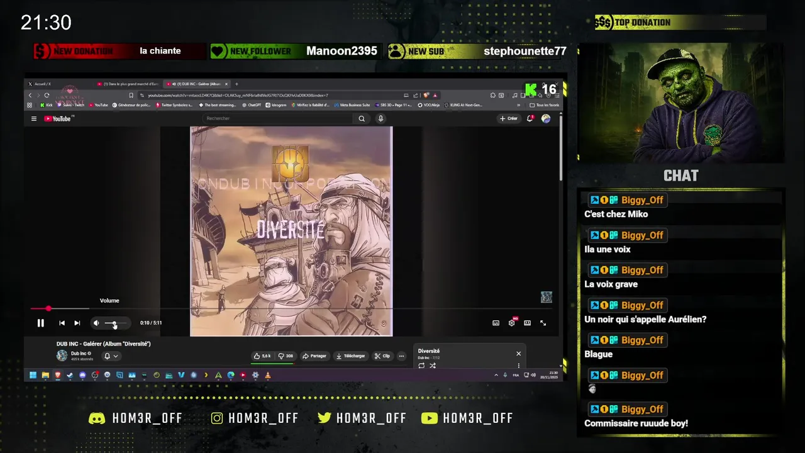Click the Diversité album artwork video frame
805x453 pixels.
coord(291,231)
